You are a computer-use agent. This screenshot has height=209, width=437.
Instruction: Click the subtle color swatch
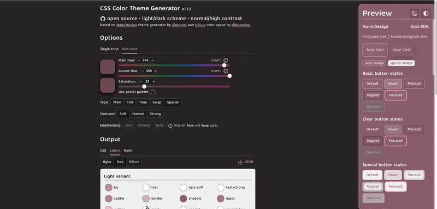pos(109,199)
